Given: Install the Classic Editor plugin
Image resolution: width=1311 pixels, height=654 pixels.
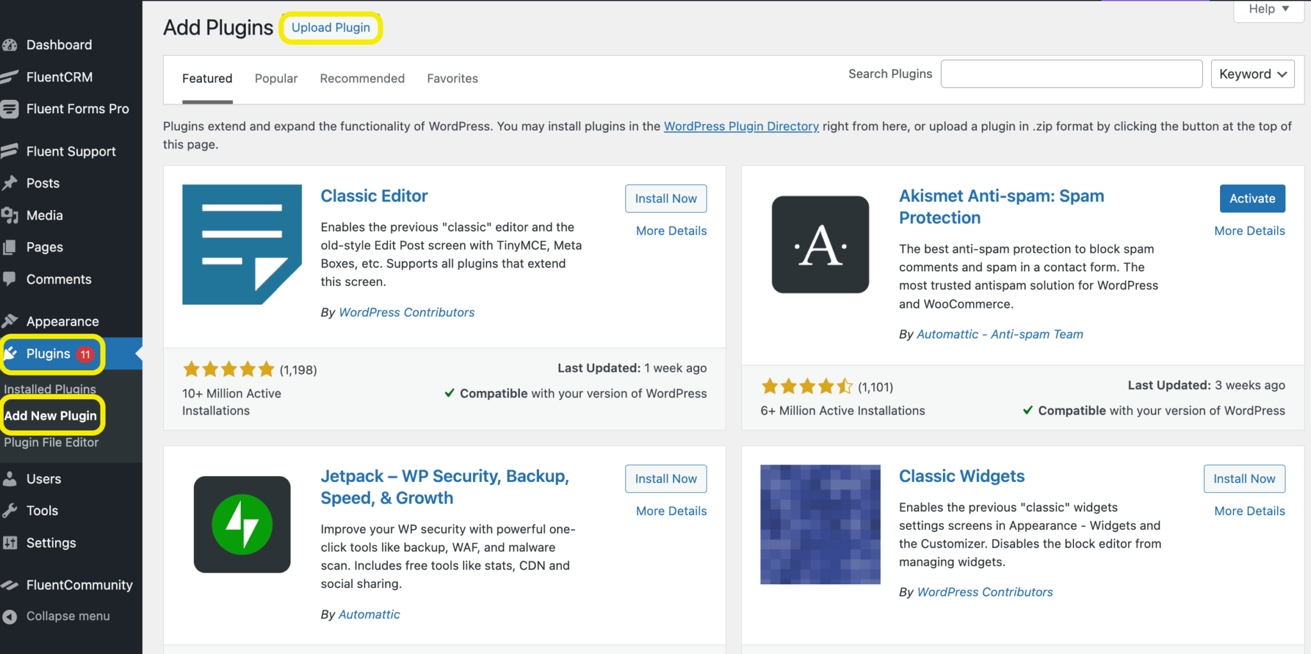Looking at the screenshot, I should (x=666, y=198).
